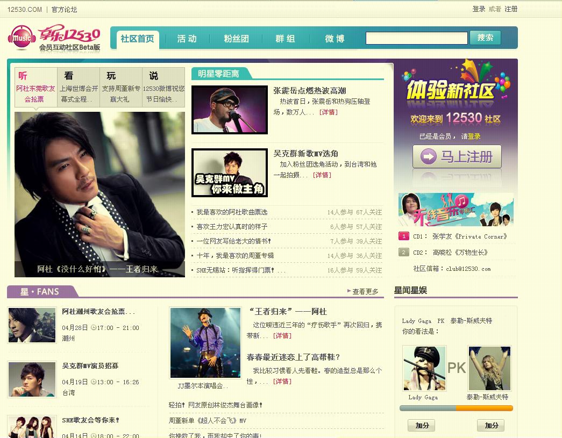Open the 阿杜潮州歌友会 thumbnail photo
562x438 pixels.
click(32, 325)
